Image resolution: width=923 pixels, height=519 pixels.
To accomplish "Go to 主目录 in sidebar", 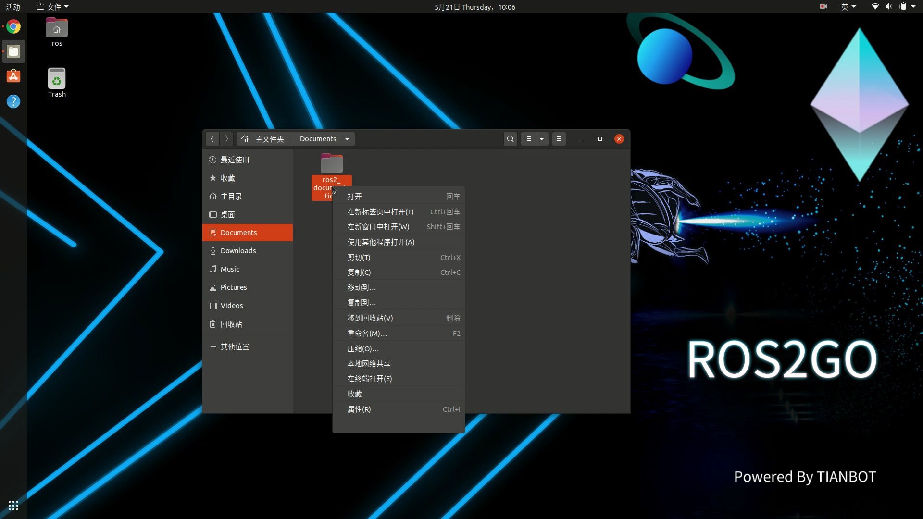I will pos(248,196).
